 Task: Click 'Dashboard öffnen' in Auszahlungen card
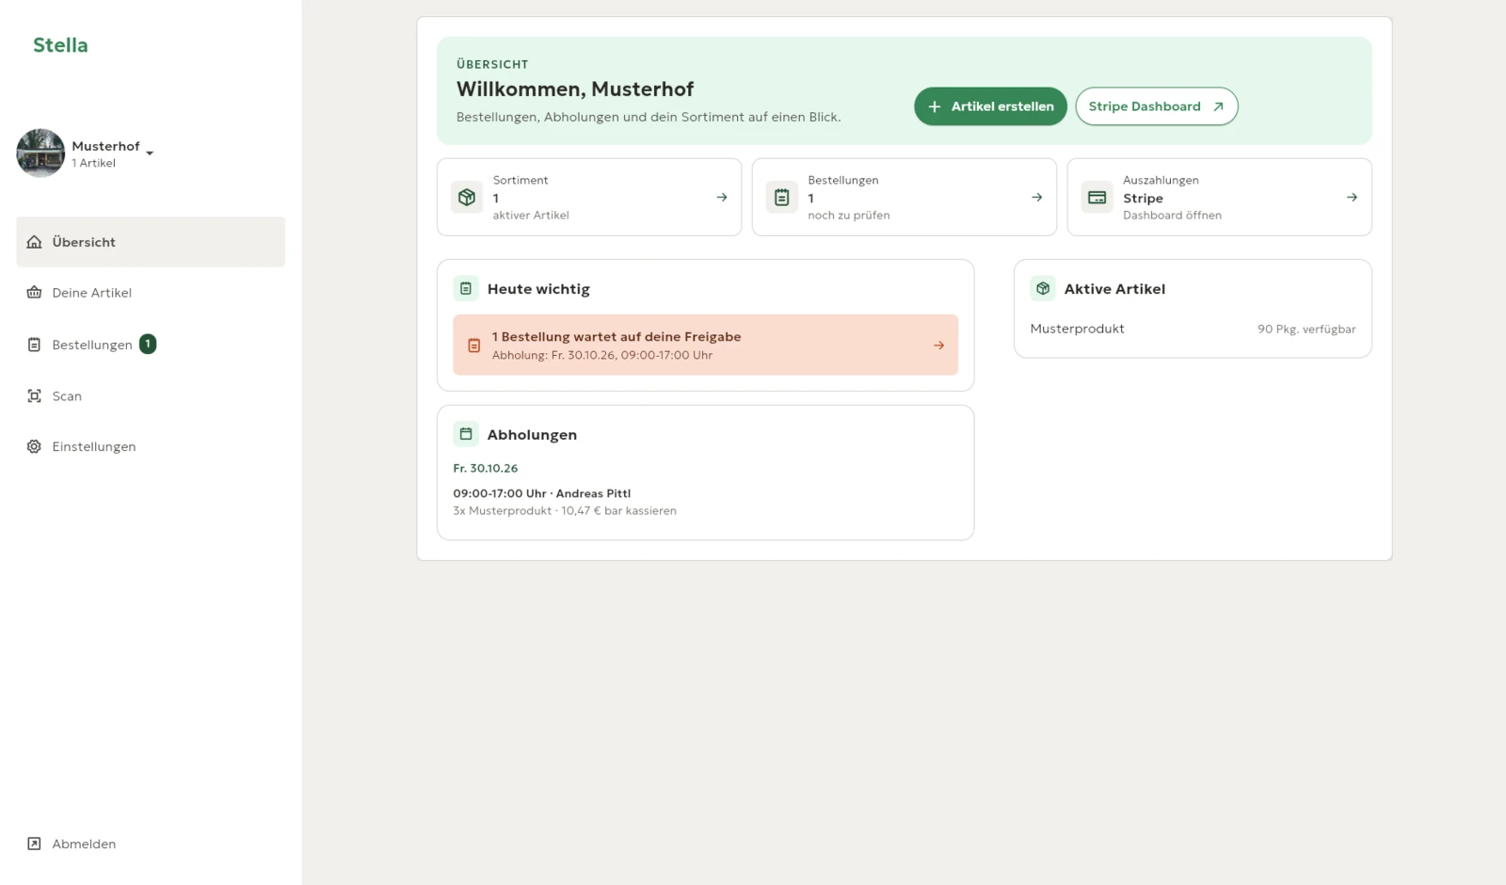click(x=1172, y=216)
